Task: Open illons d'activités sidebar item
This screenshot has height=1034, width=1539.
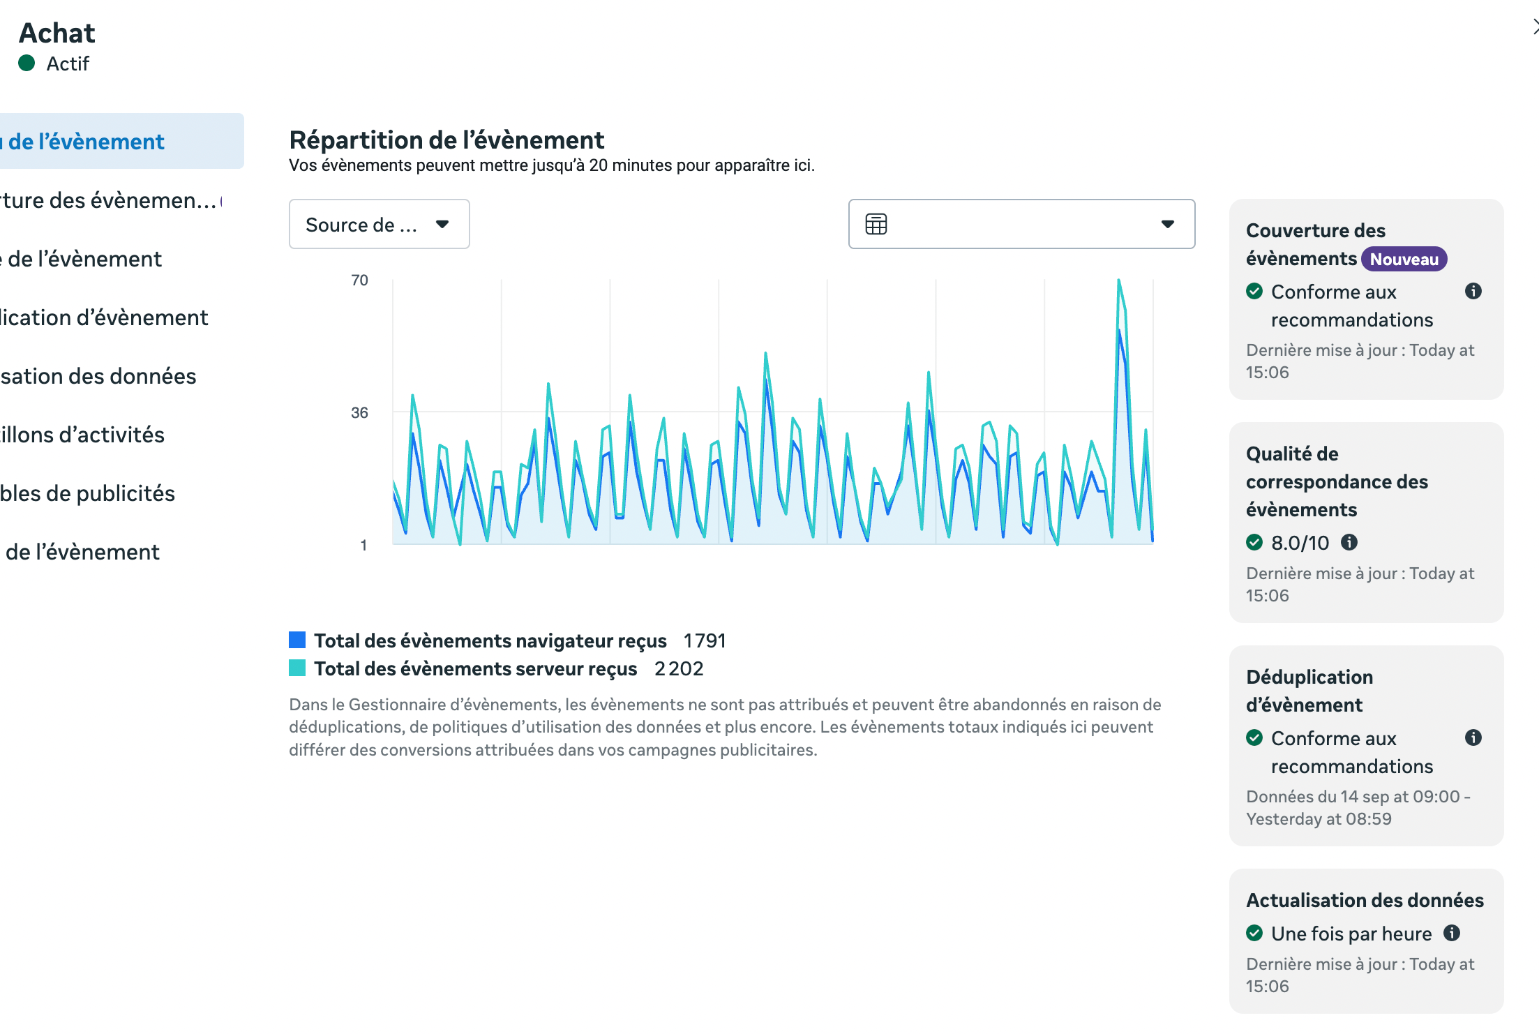Action: point(82,435)
